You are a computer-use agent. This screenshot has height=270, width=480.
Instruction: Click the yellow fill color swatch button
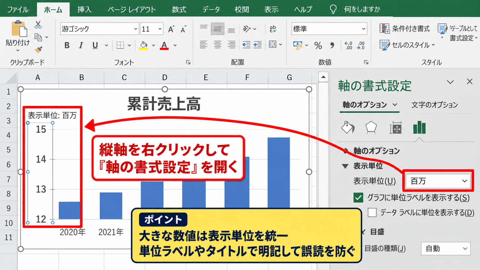[144, 45]
